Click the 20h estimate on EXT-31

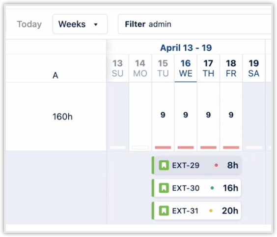230,210
